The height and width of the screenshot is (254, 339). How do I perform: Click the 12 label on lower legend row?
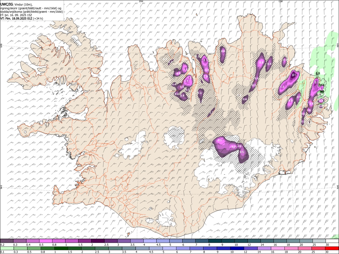click(x=246, y=252)
